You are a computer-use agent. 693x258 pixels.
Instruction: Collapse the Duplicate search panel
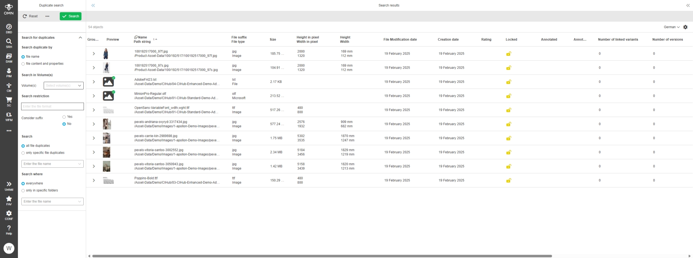(93, 5)
